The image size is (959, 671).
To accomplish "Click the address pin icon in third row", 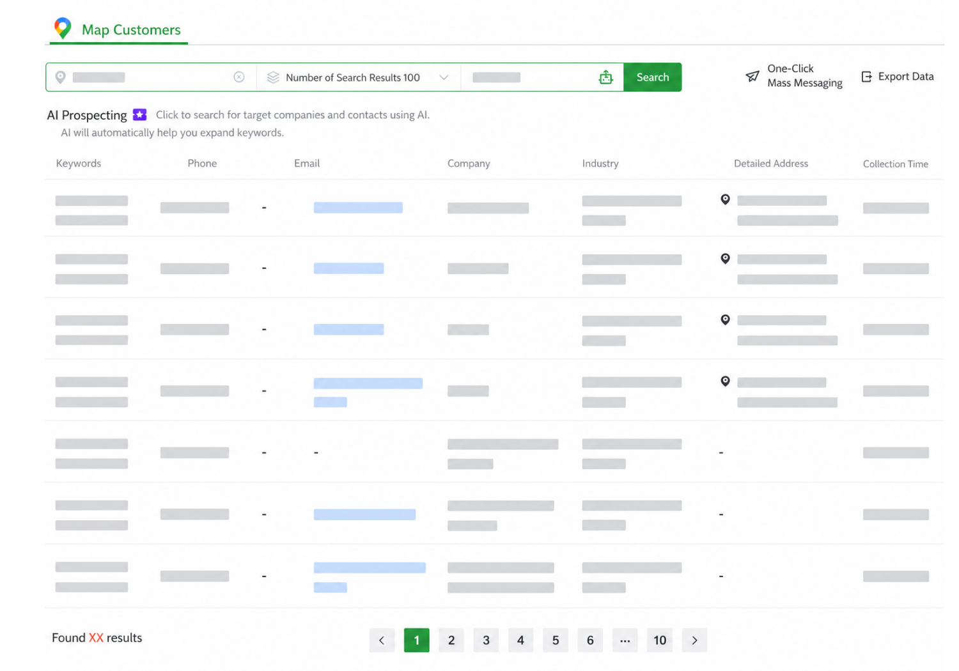I will pos(725,320).
